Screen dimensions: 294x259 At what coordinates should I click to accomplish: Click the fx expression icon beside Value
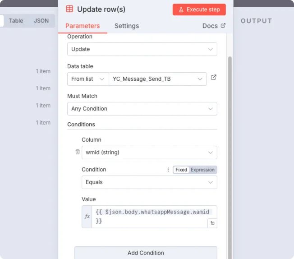point(87,217)
